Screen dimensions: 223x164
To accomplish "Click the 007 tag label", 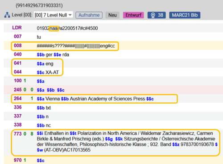I will point(18,36).
